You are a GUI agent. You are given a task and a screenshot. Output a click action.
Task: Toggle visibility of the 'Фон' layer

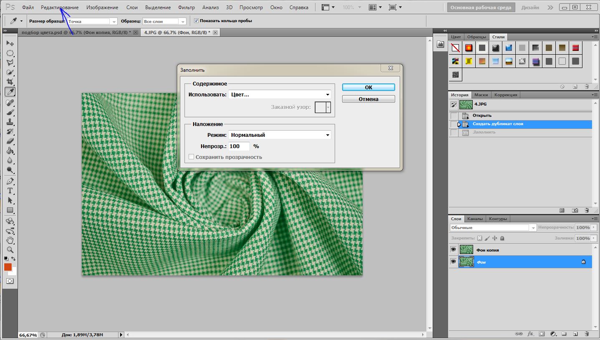click(453, 262)
